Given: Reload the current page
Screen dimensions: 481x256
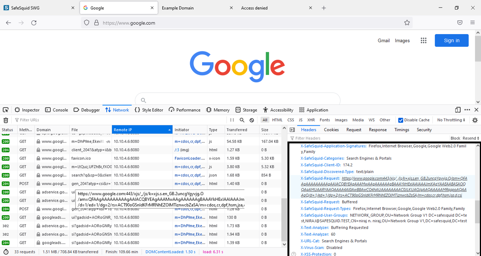Looking at the screenshot, I should point(34,23).
